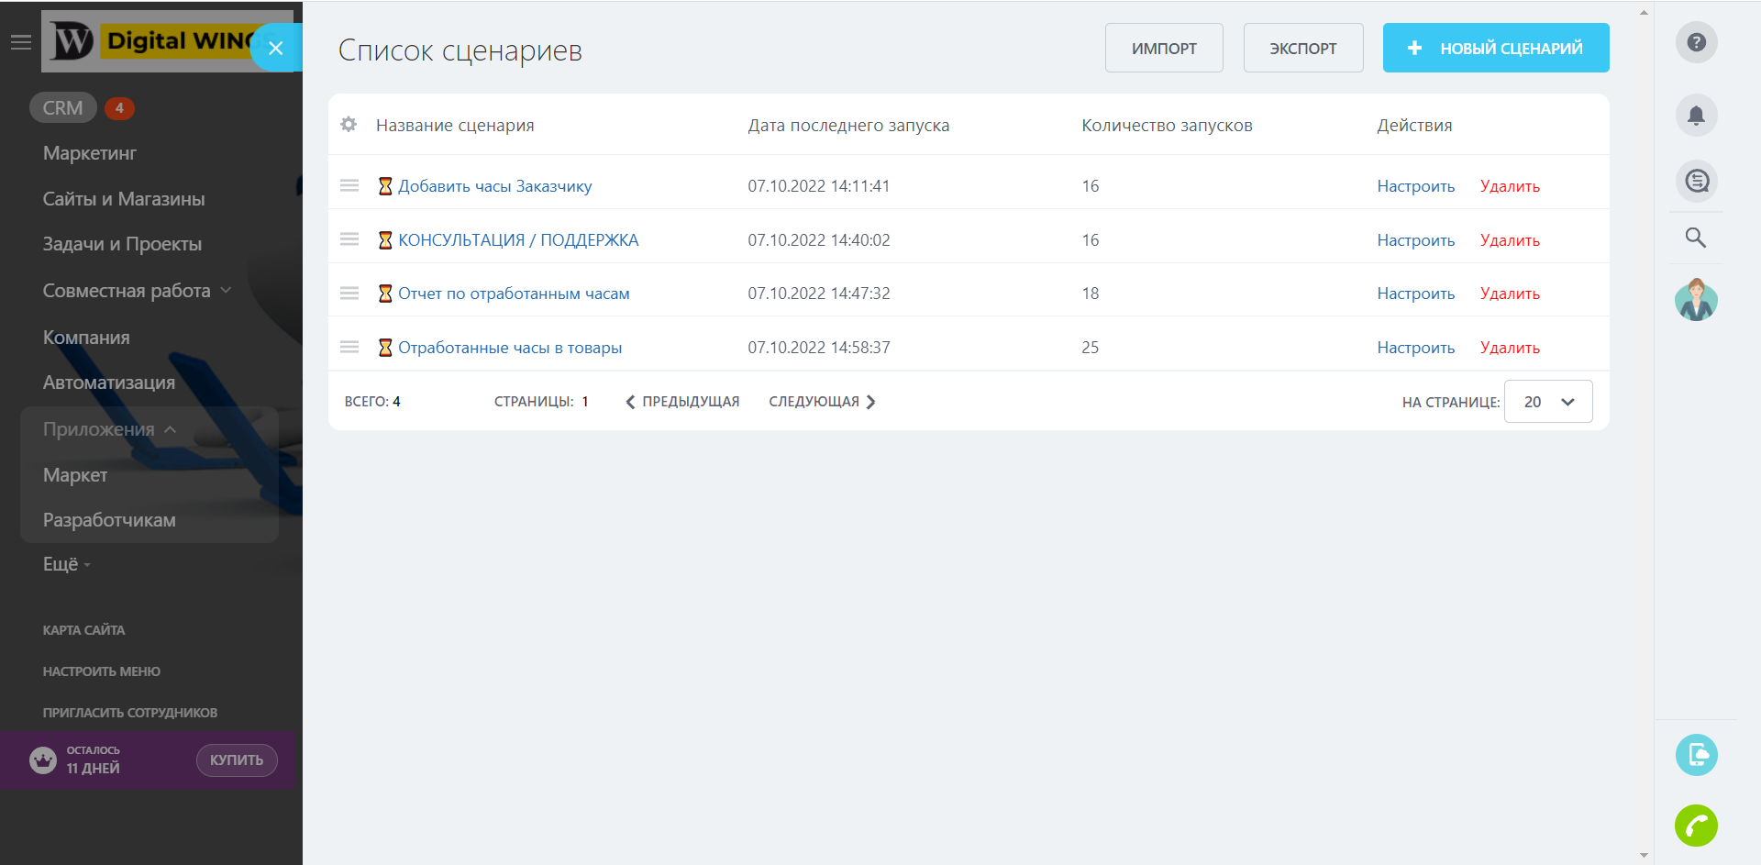The height and width of the screenshot is (865, 1761).
Task: Click the Купить button
Action: pos(237,760)
